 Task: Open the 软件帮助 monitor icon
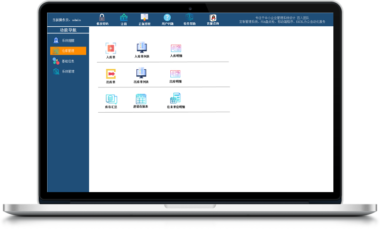coord(189,17)
